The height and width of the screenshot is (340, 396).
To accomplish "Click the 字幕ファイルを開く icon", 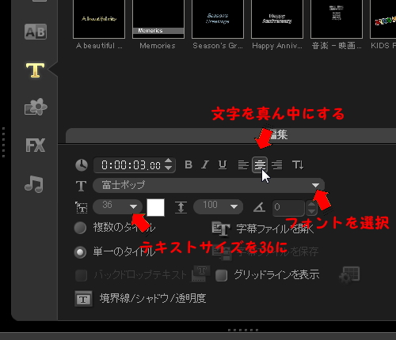I will point(221,229).
